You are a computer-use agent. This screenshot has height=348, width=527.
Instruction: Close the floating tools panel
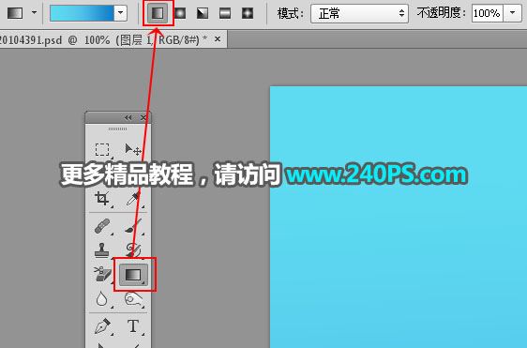(x=143, y=117)
